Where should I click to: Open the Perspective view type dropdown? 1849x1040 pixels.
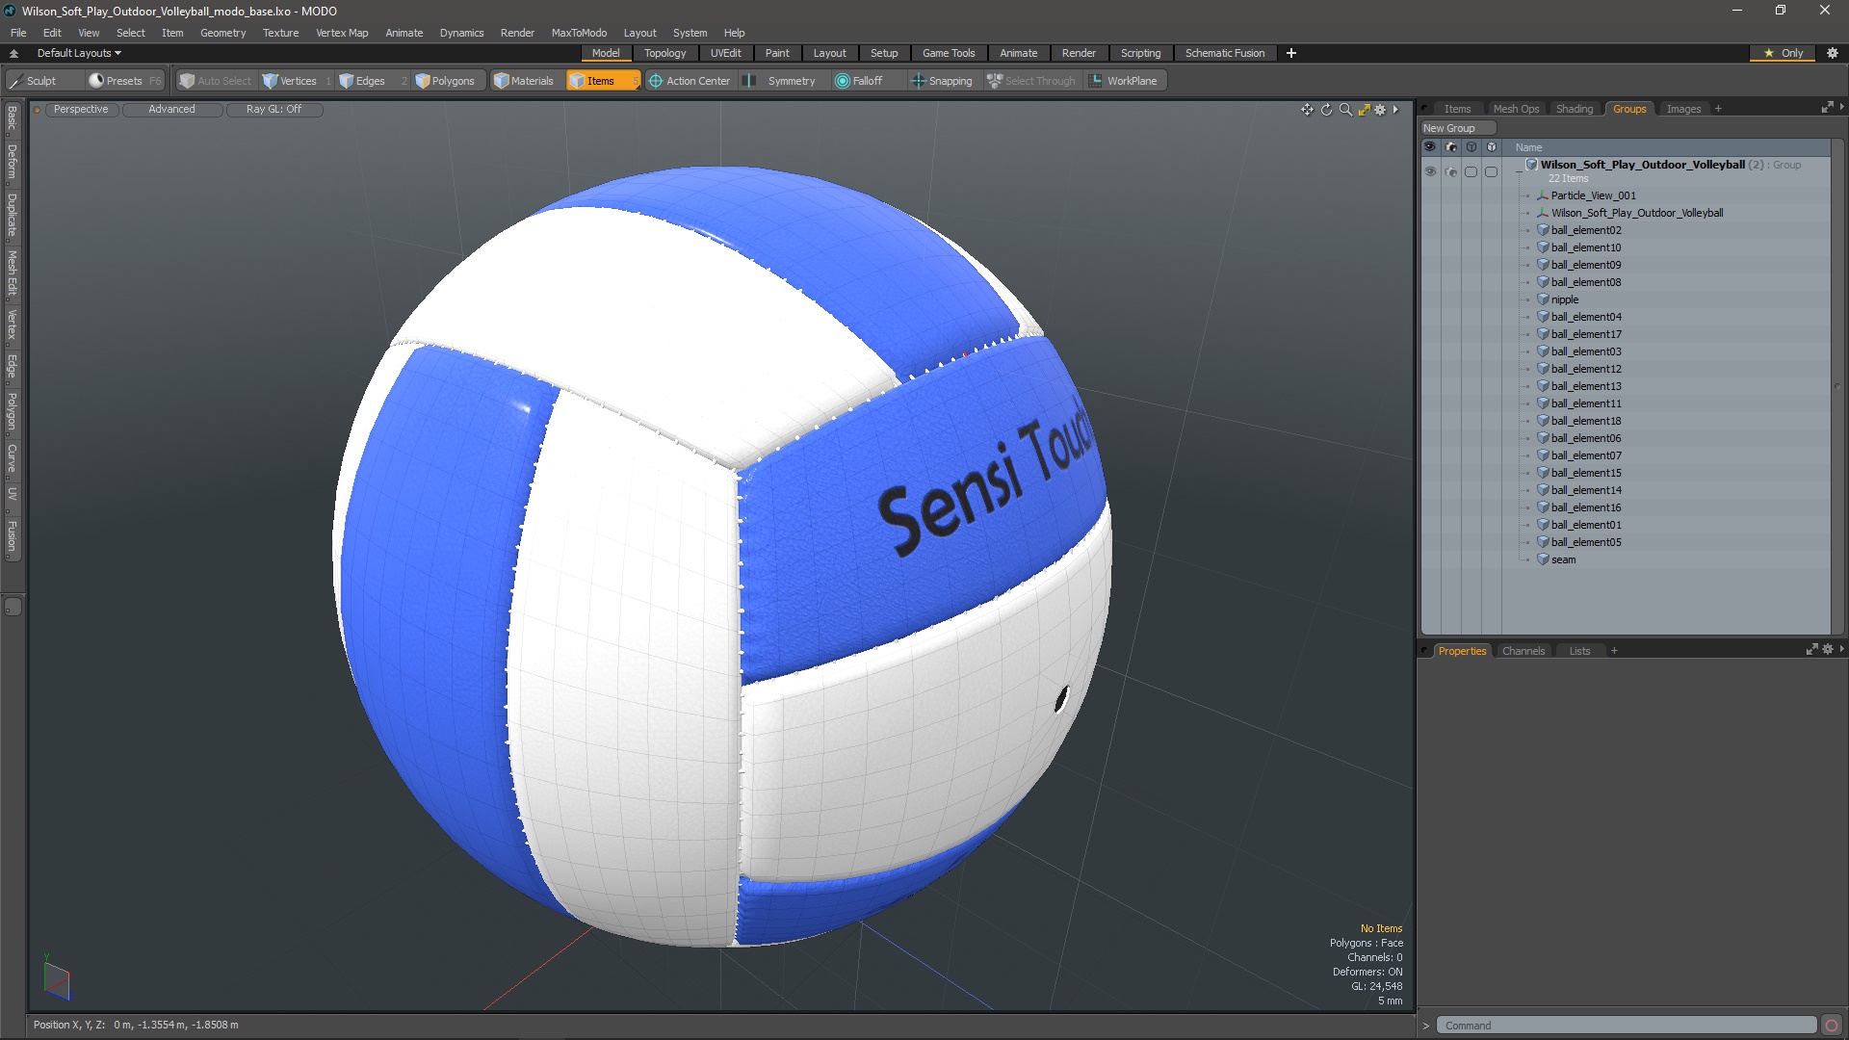[81, 110]
